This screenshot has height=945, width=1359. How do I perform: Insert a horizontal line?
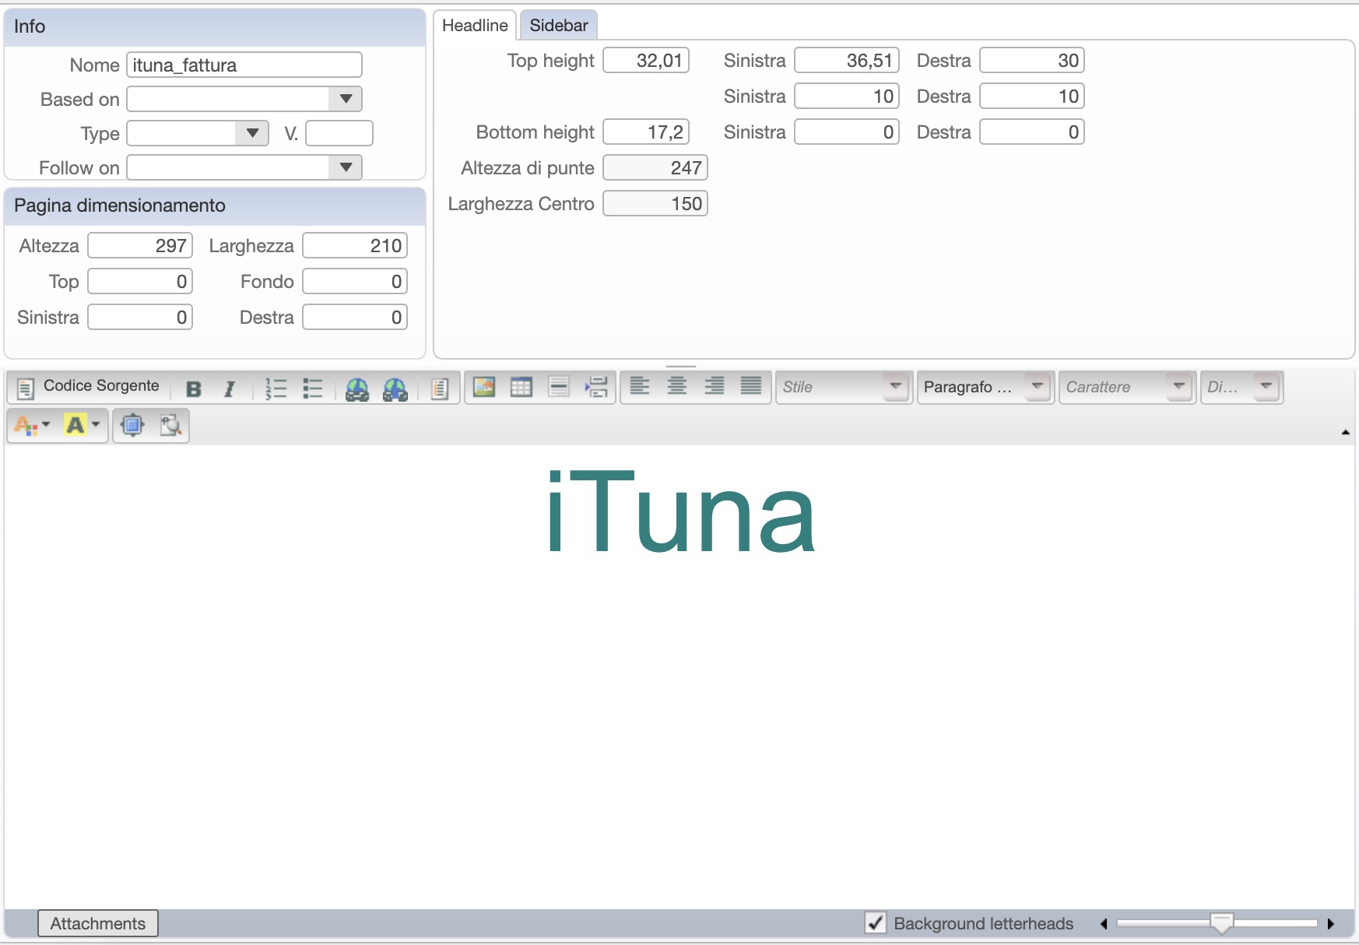pos(559,387)
